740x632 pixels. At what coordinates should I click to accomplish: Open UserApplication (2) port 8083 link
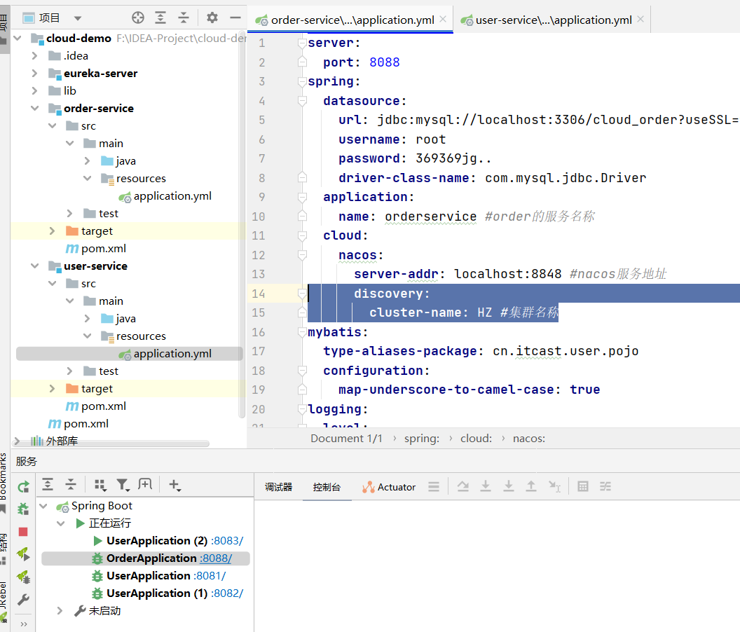(x=227, y=541)
